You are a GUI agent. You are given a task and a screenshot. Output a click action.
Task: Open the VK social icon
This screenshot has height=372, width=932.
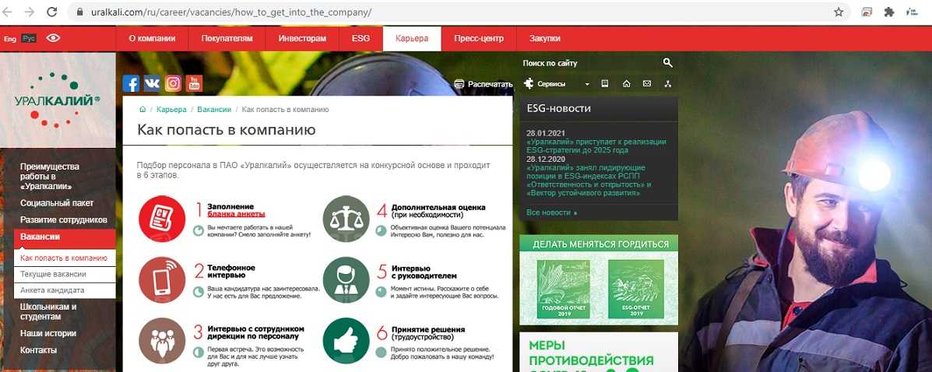(152, 83)
